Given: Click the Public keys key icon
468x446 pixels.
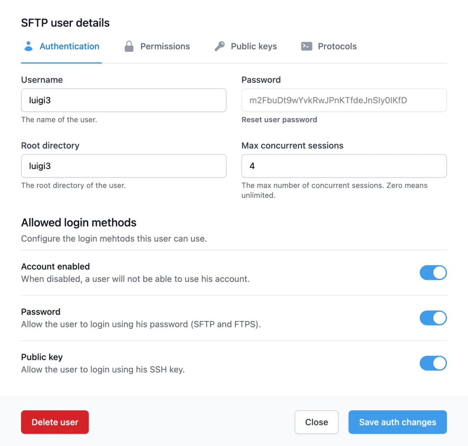Looking at the screenshot, I should 220,46.
